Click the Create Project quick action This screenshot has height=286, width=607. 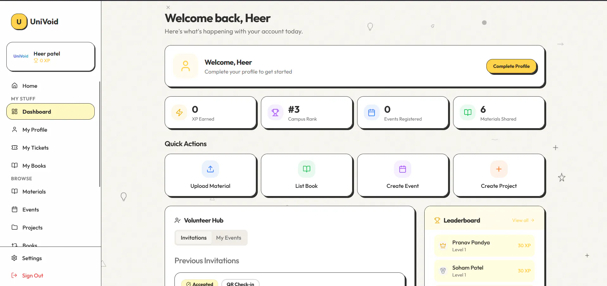(x=499, y=176)
